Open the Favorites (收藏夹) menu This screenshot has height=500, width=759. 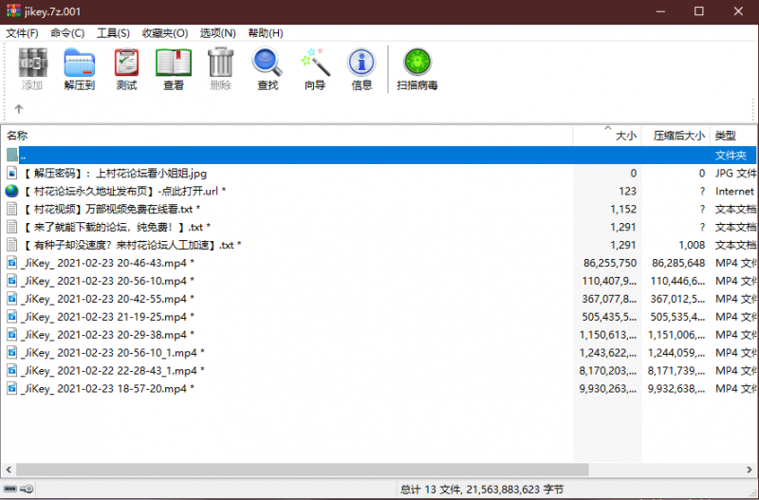coord(165,32)
